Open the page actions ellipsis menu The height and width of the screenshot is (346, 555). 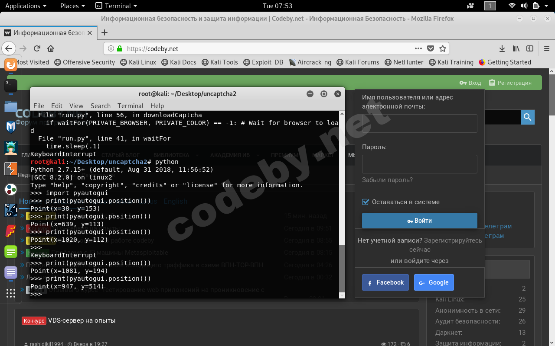(418, 48)
